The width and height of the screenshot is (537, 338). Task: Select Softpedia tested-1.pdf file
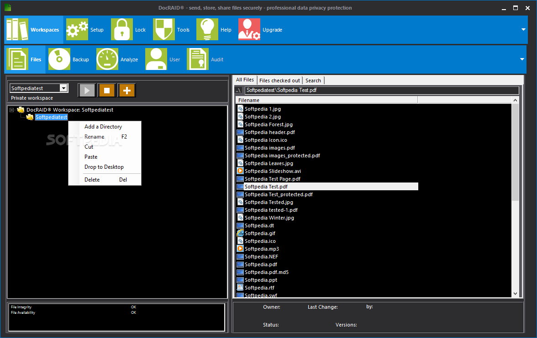[271, 210]
